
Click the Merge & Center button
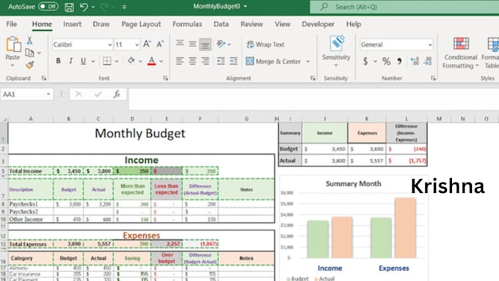[274, 61]
